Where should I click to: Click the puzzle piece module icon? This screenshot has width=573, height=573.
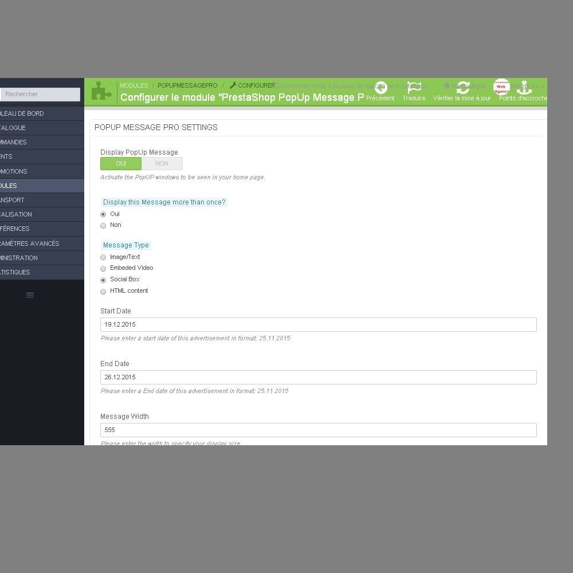101,91
